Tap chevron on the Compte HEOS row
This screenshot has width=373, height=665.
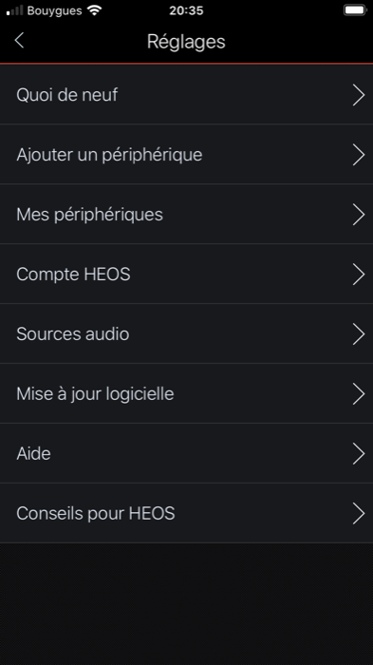(359, 274)
